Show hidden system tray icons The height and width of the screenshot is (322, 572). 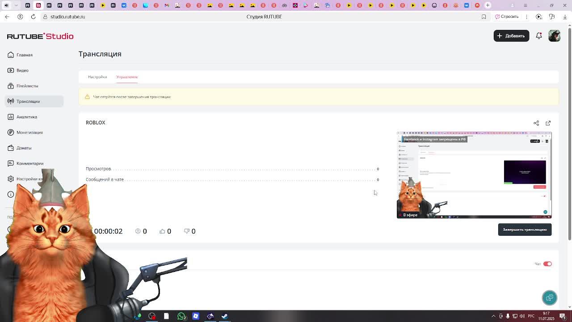point(493,316)
